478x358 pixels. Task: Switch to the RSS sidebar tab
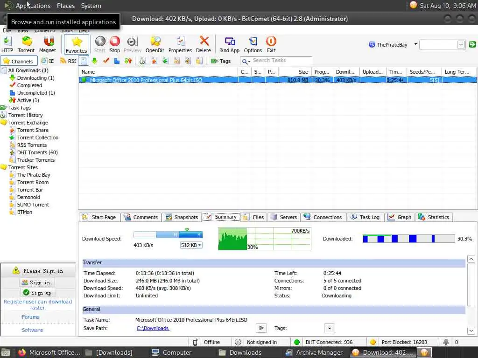(x=68, y=61)
